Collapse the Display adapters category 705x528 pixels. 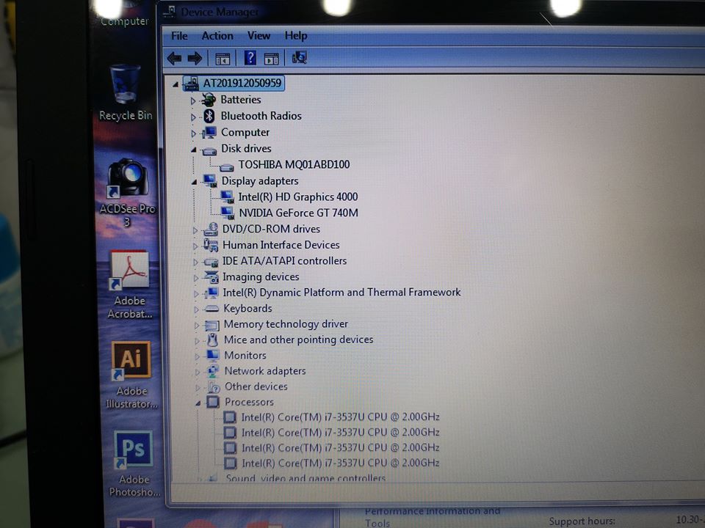tap(196, 180)
